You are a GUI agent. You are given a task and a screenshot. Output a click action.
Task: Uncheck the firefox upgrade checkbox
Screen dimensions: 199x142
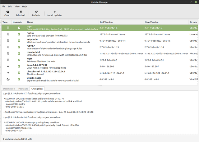click(19, 34)
